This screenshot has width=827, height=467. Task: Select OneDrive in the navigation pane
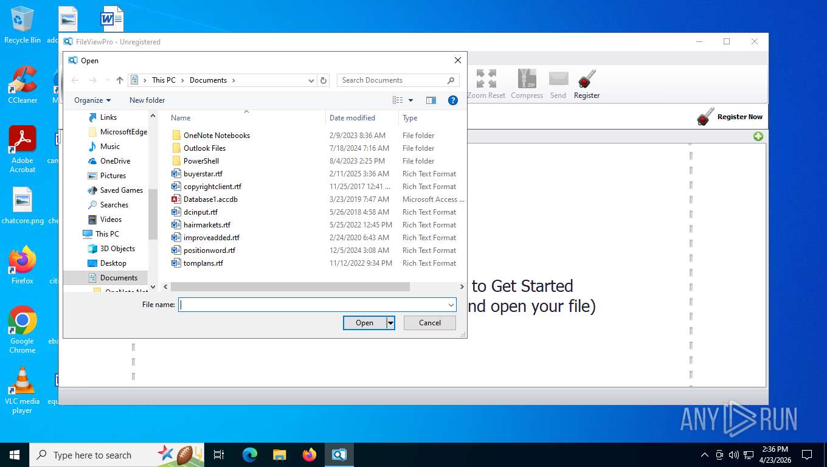pos(115,161)
